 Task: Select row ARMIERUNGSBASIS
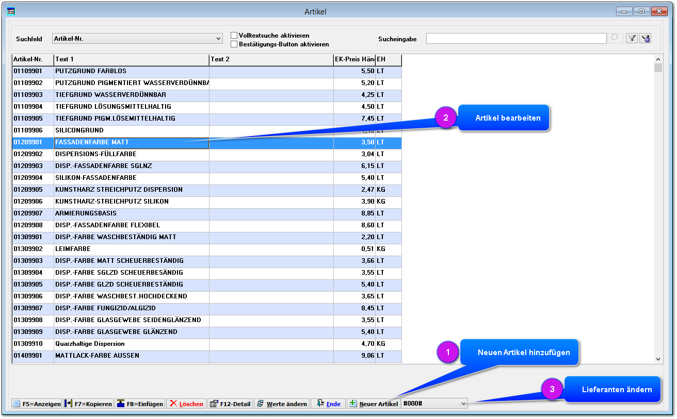[207, 213]
